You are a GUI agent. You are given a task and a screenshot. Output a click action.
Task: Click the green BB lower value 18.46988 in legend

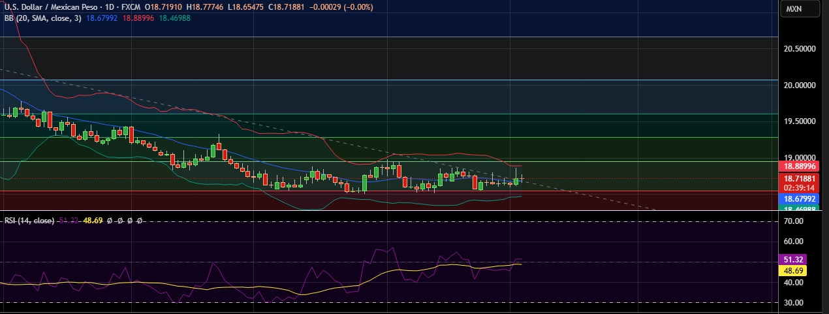click(174, 18)
